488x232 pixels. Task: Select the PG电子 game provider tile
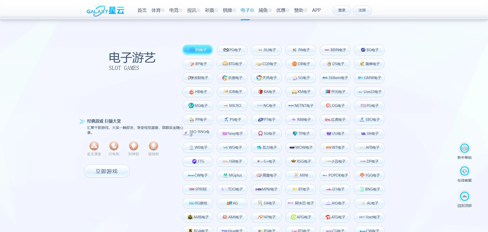pos(232,50)
